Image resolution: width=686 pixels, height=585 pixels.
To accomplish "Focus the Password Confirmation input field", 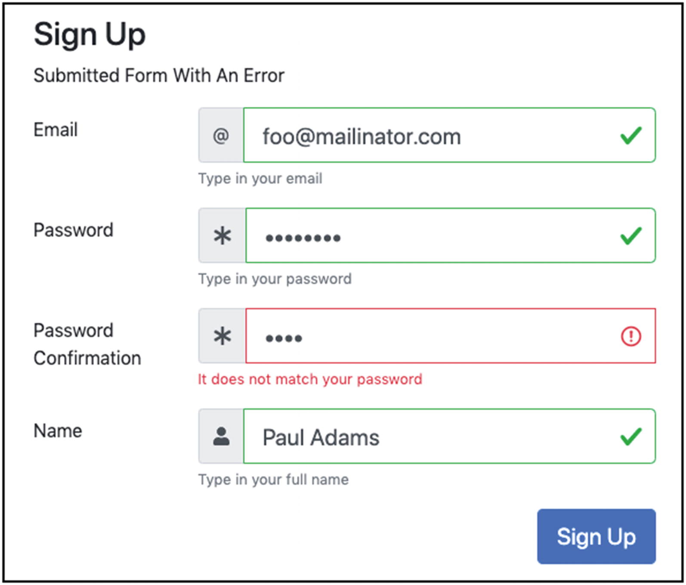I will (430, 336).
